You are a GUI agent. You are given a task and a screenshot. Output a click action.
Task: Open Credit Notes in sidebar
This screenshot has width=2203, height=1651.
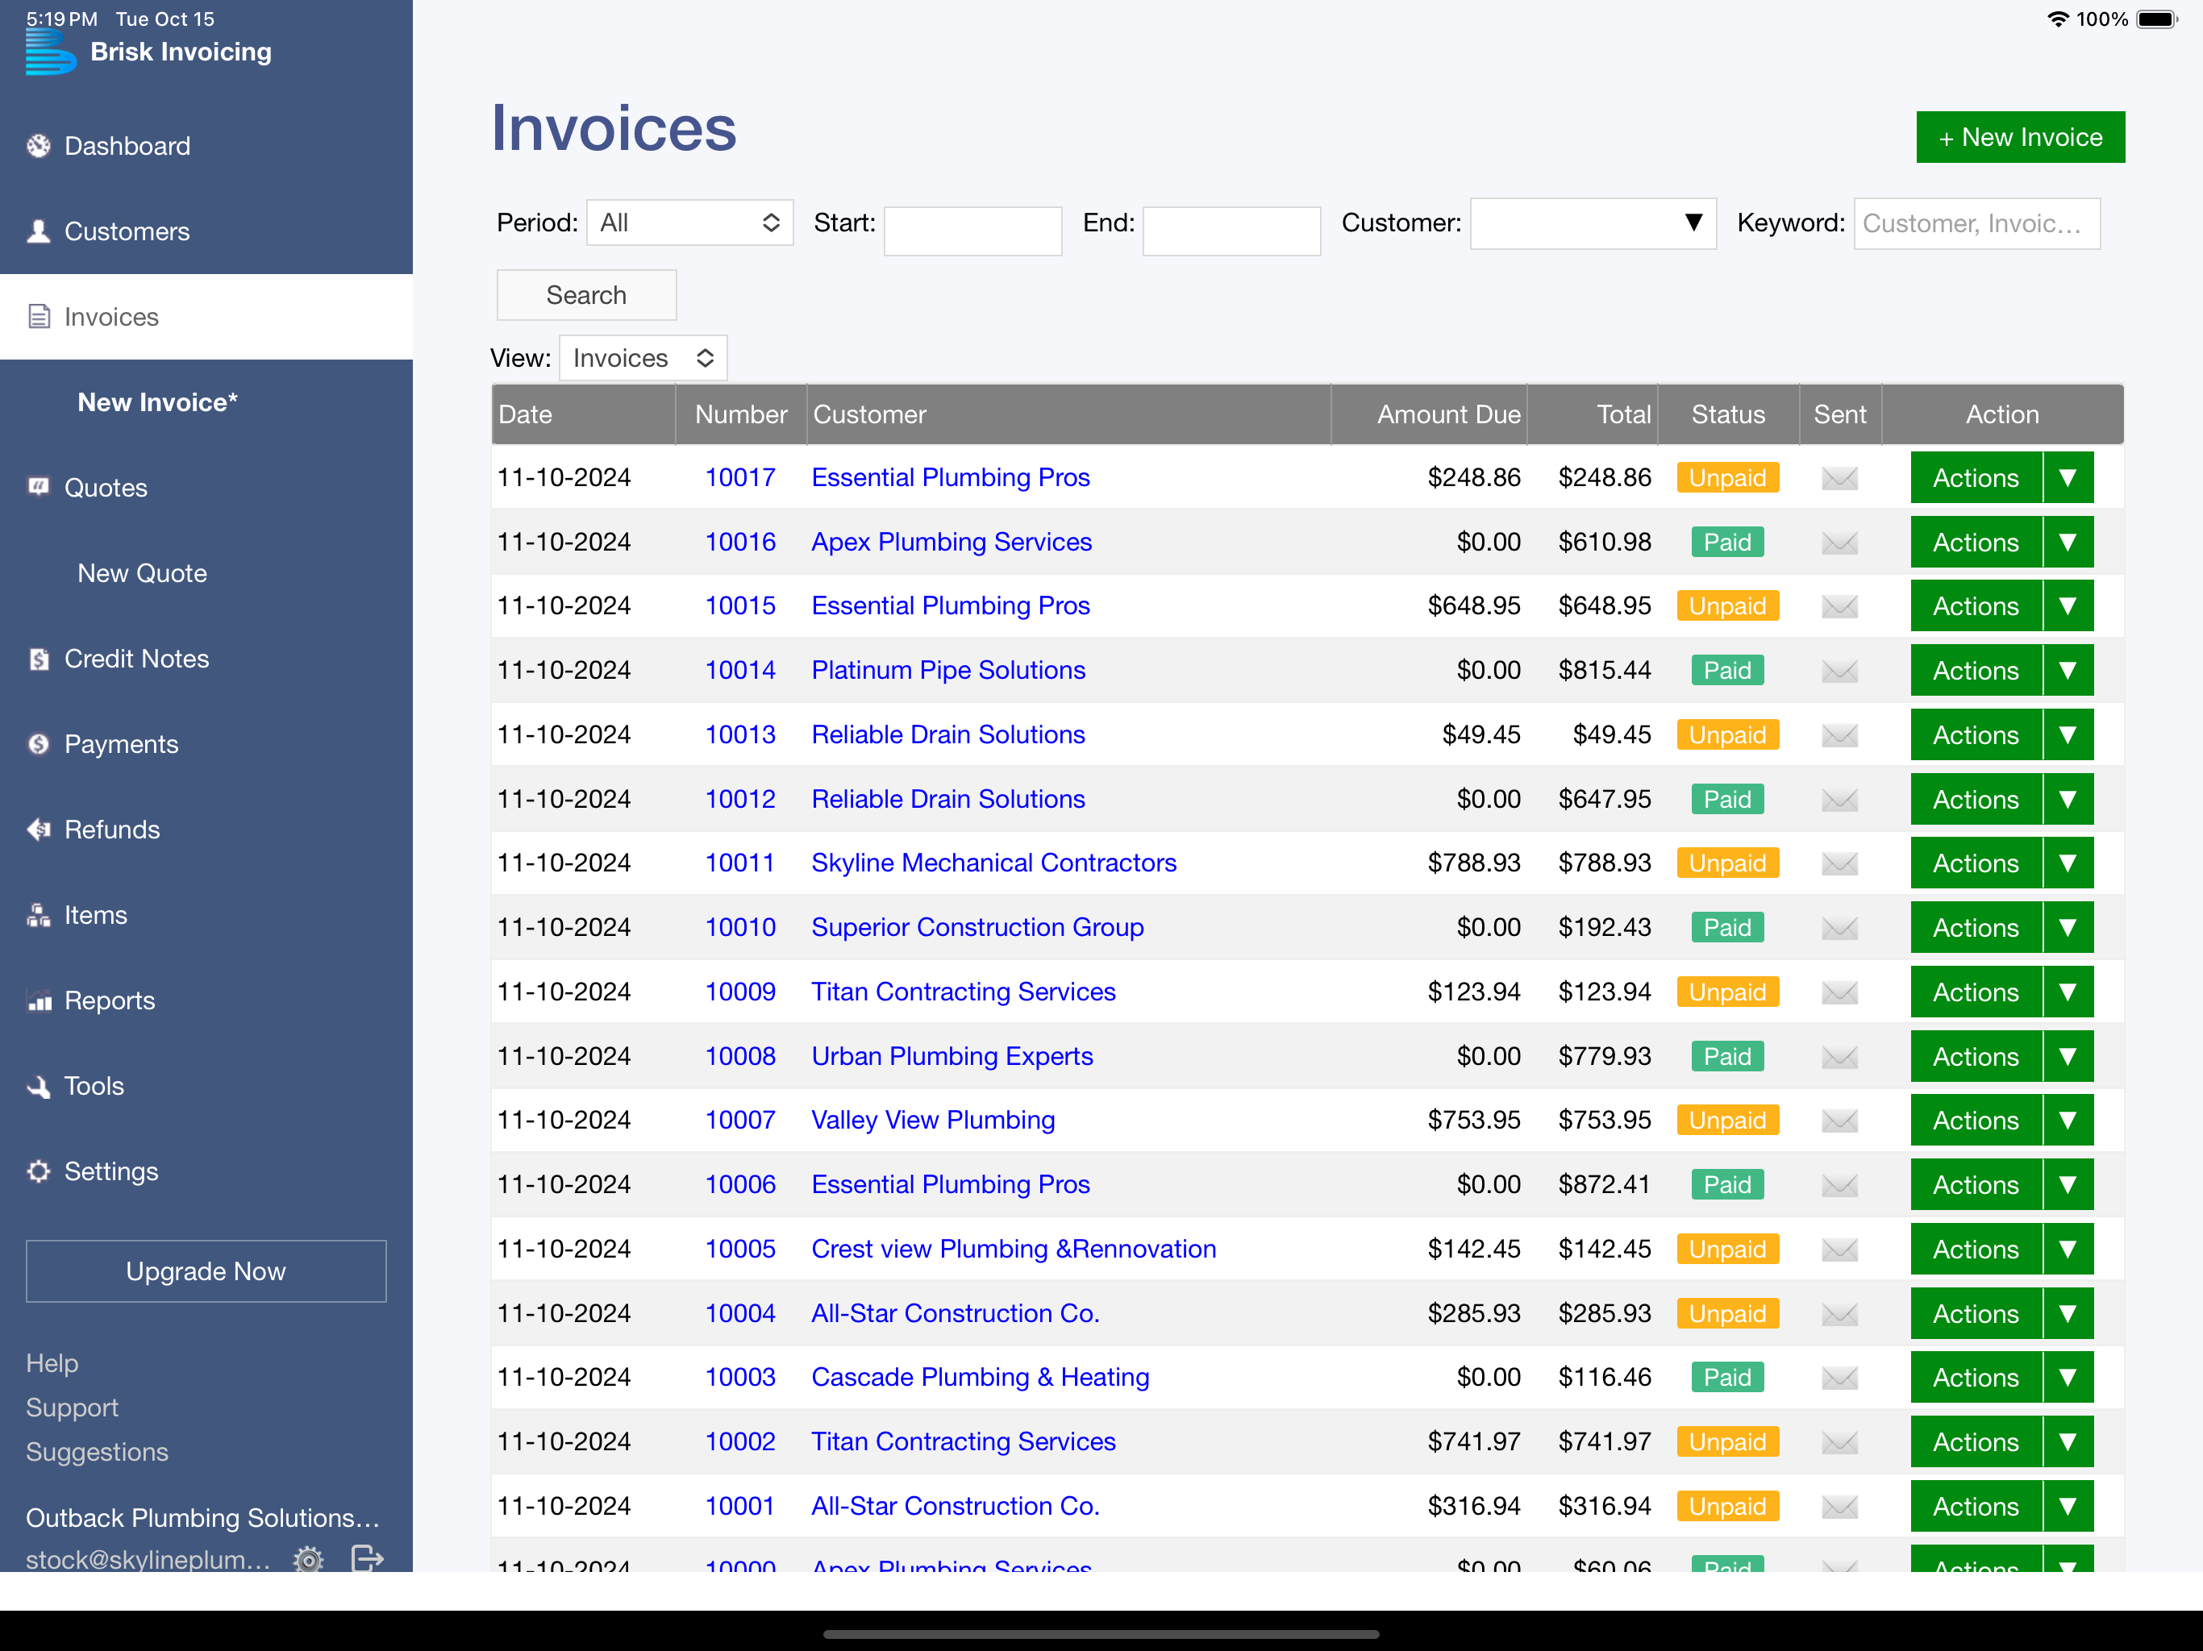[x=206, y=659]
